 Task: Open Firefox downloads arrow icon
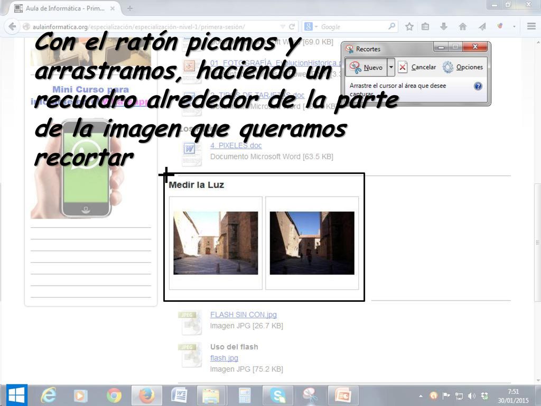(444, 26)
